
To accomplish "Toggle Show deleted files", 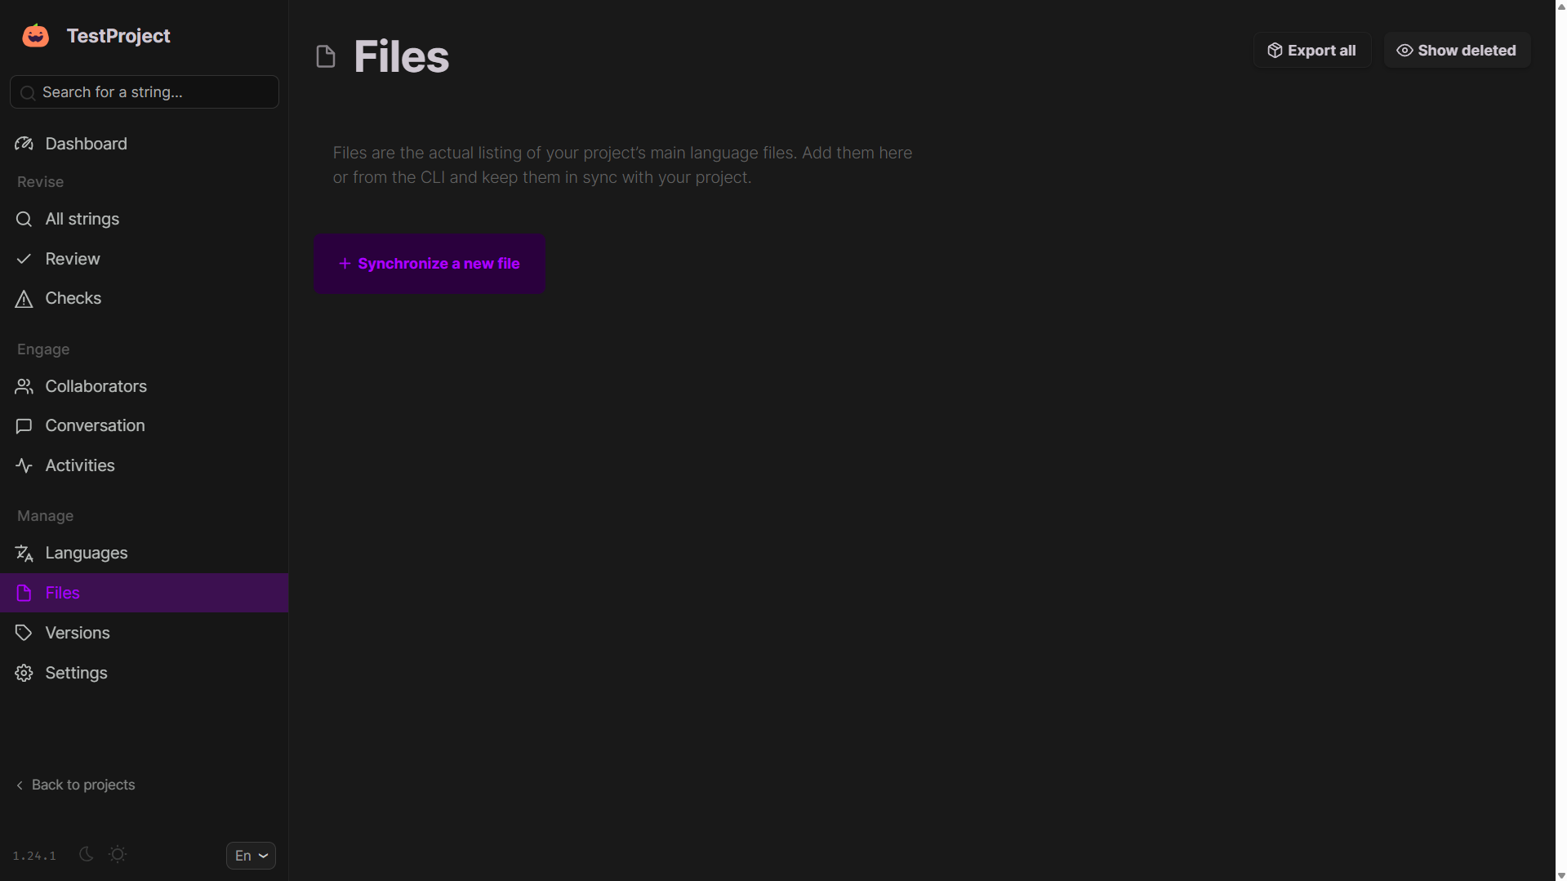I will point(1456,51).
